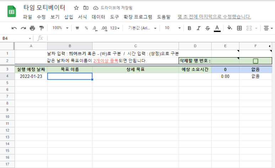Format as currency with ₩ icon
The image size is (275, 168).
(77, 28)
